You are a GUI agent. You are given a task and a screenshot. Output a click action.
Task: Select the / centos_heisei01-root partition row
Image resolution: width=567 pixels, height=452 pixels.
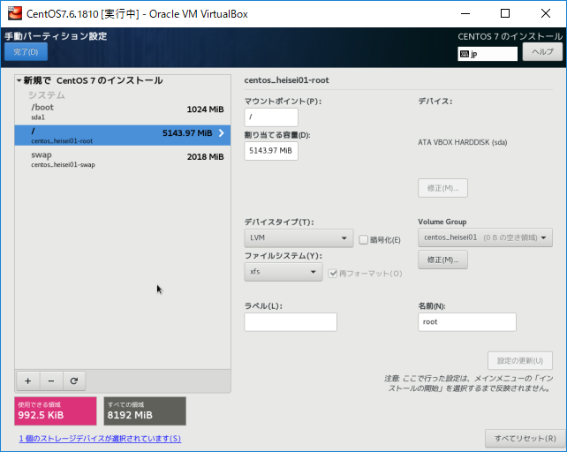point(123,135)
